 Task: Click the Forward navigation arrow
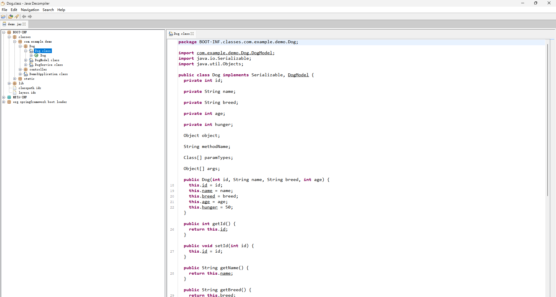coord(30,17)
